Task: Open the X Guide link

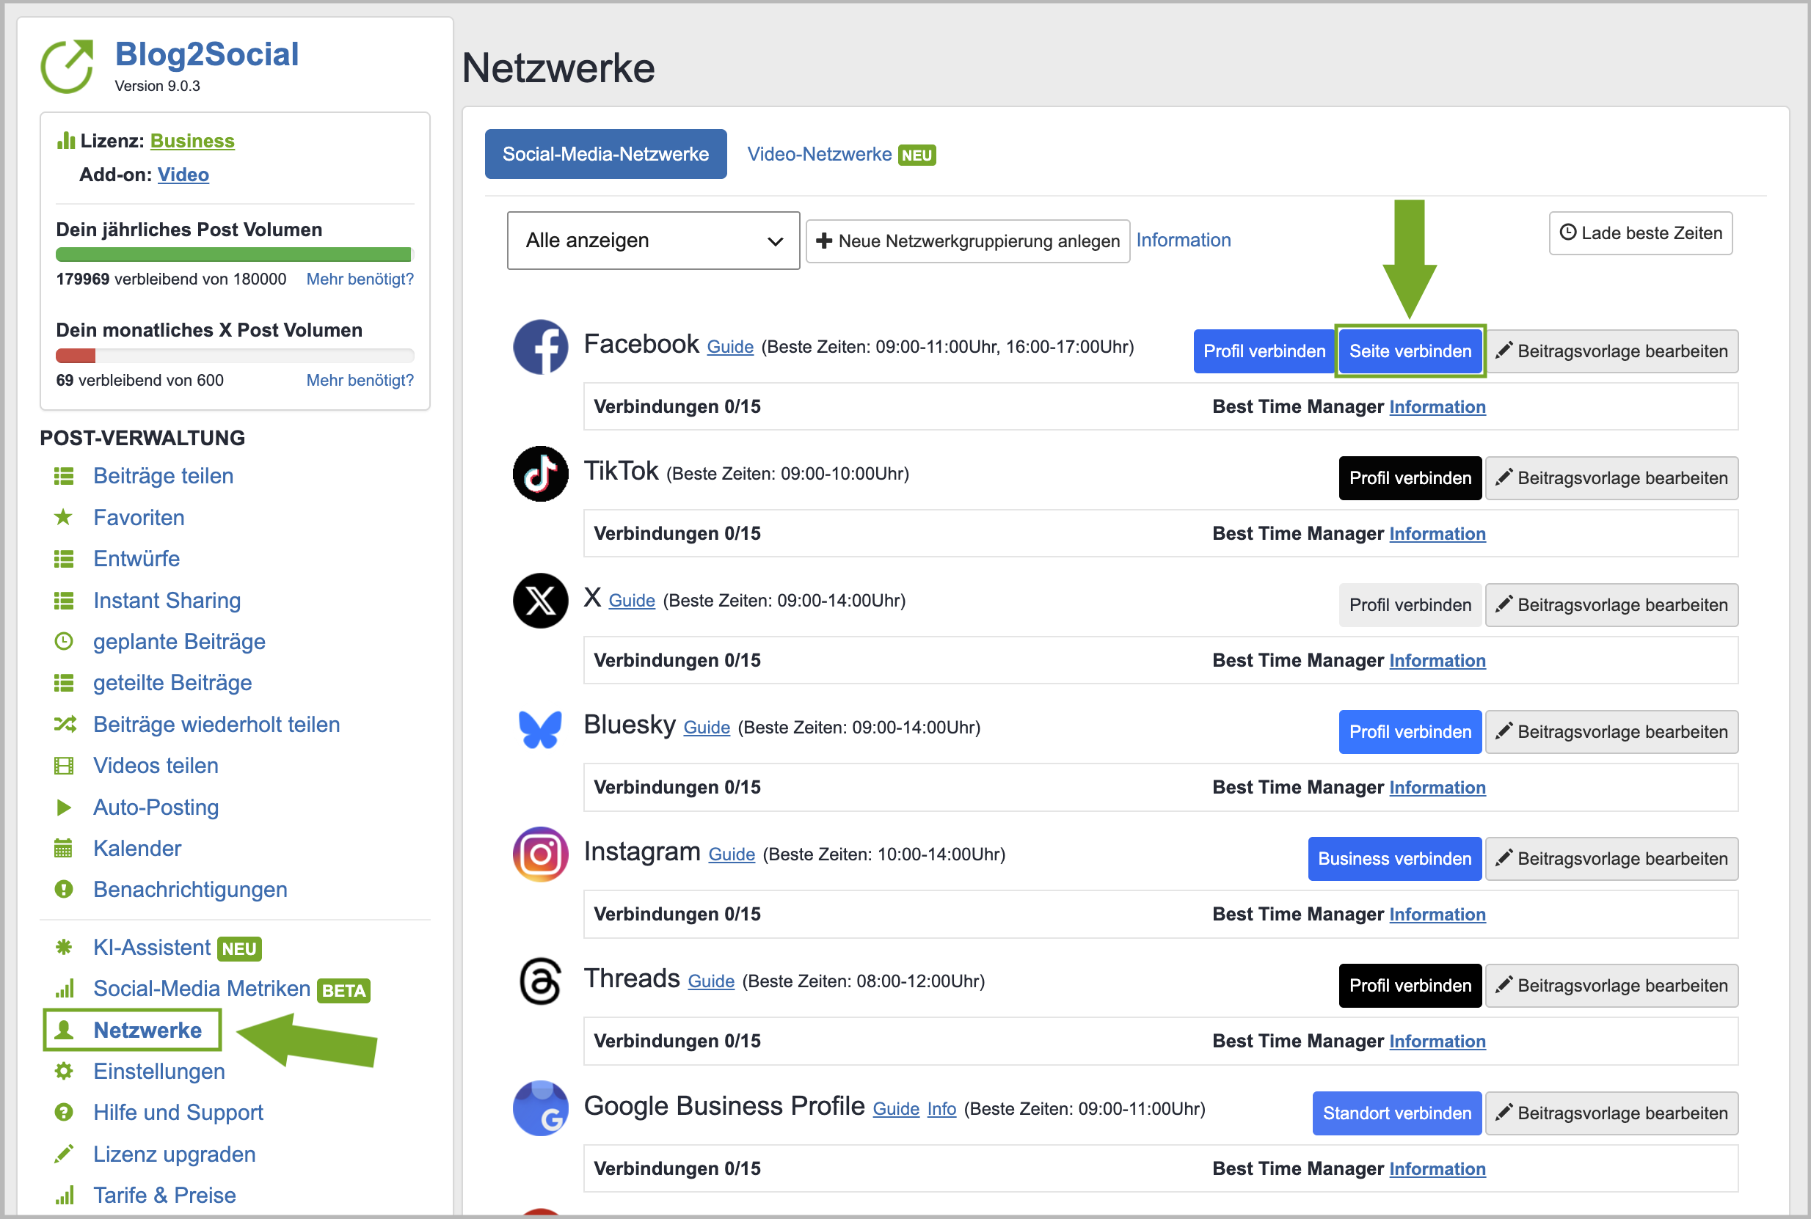Action: click(633, 600)
